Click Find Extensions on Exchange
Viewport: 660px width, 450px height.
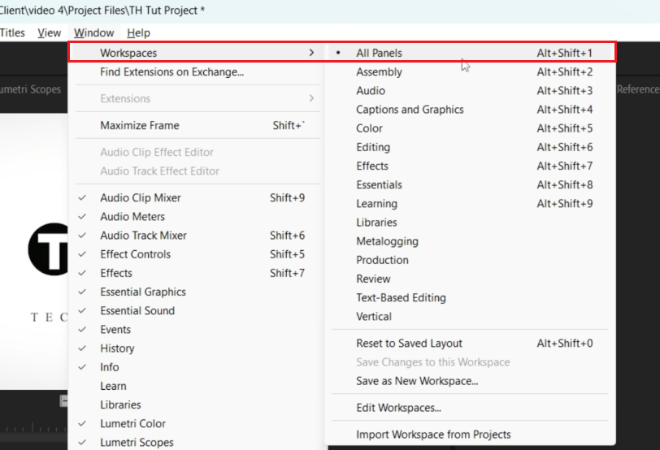tap(172, 71)
